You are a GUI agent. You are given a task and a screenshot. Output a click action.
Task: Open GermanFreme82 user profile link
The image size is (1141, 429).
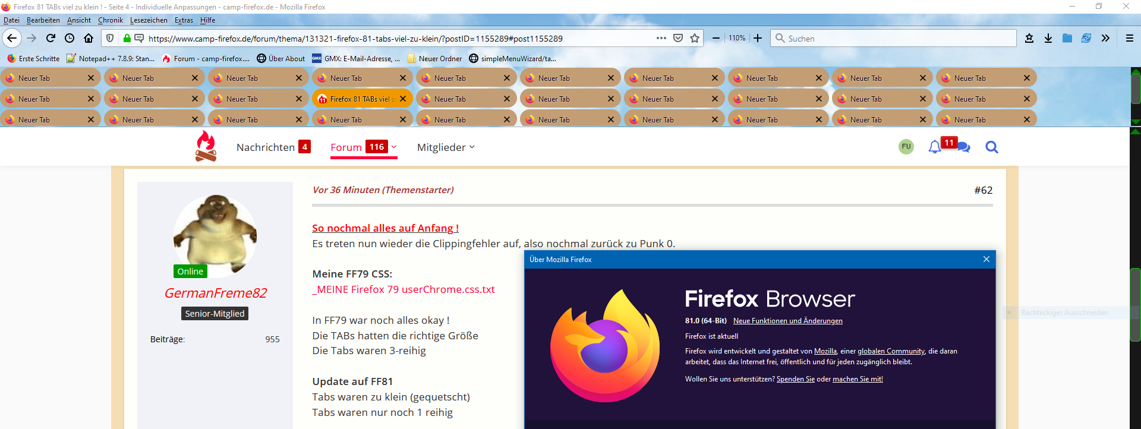tap(215, 293)
